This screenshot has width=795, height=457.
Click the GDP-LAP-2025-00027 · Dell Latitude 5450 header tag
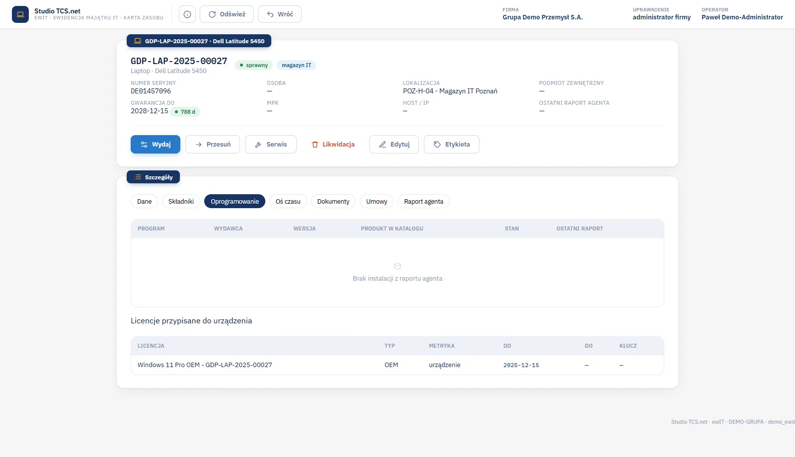(199, 41)
